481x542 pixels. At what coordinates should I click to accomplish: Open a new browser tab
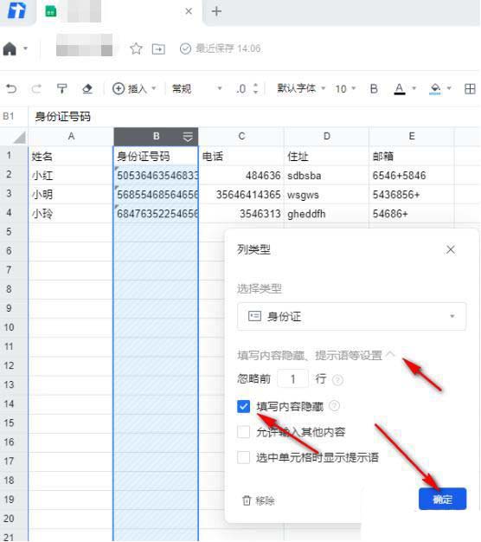click(216, 11)
